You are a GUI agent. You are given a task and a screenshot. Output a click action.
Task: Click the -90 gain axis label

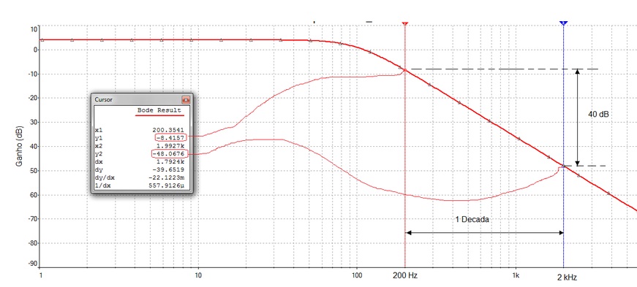click(32, 264)
